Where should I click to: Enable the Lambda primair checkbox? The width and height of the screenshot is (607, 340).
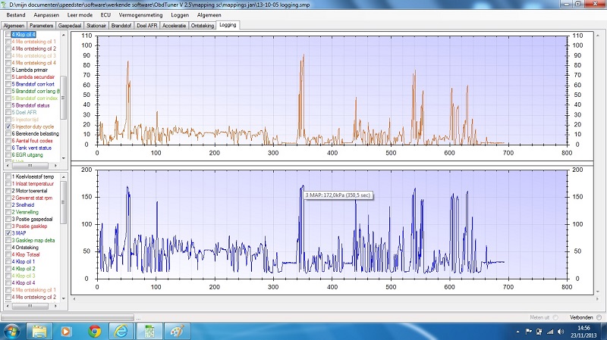pos(8,70)
